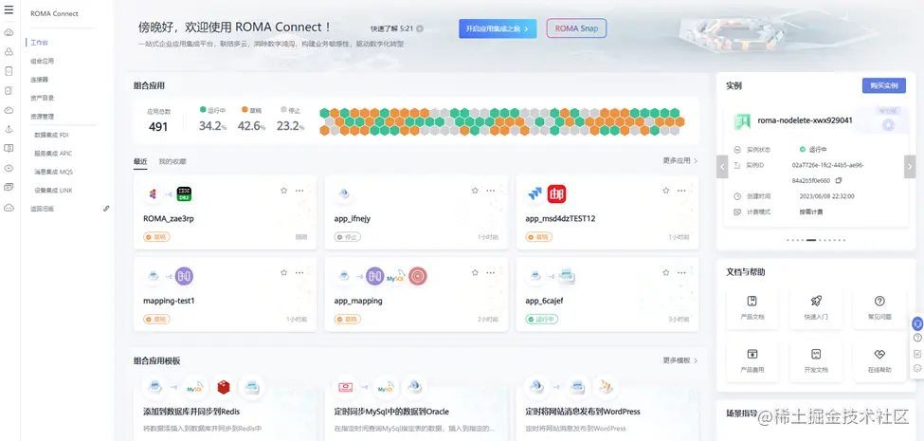
Task: Open 在线帮助 online help tile
Action: point(879,361)
